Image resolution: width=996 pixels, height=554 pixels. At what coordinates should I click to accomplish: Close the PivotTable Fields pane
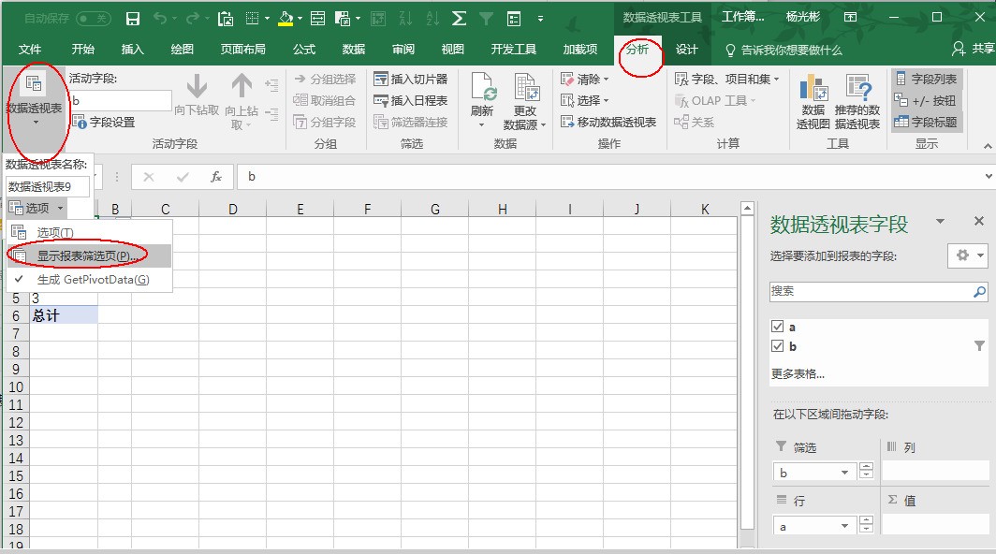[979, 221]
